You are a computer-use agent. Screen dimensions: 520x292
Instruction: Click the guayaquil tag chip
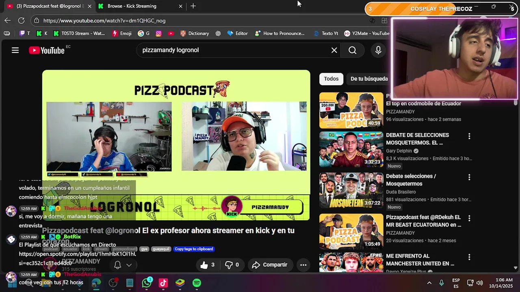161,249
